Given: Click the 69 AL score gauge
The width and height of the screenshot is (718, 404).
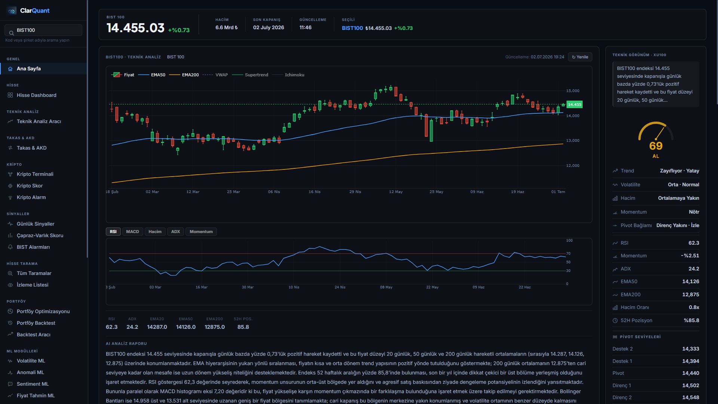Looking at the screenshot, I should coord(656,140).
